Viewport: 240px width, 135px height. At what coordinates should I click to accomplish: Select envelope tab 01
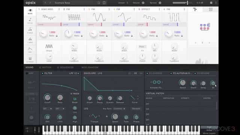tap(130, 73)
